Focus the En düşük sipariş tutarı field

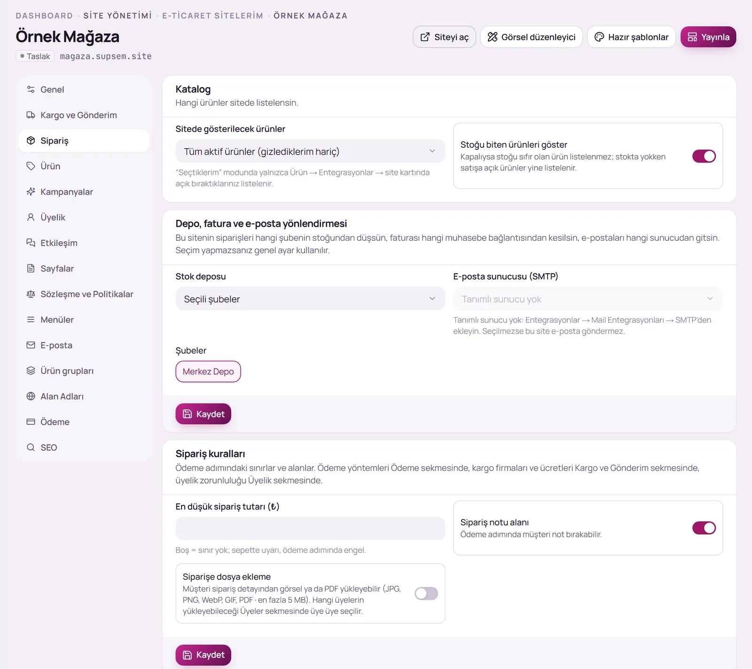(310, 529)
